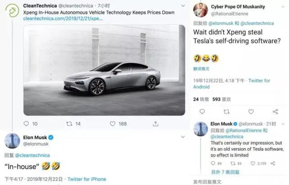Retweet Cyber Pope Of Muskanity's tweet
This screenshot has width=289, height=185.
pos(226,112)
